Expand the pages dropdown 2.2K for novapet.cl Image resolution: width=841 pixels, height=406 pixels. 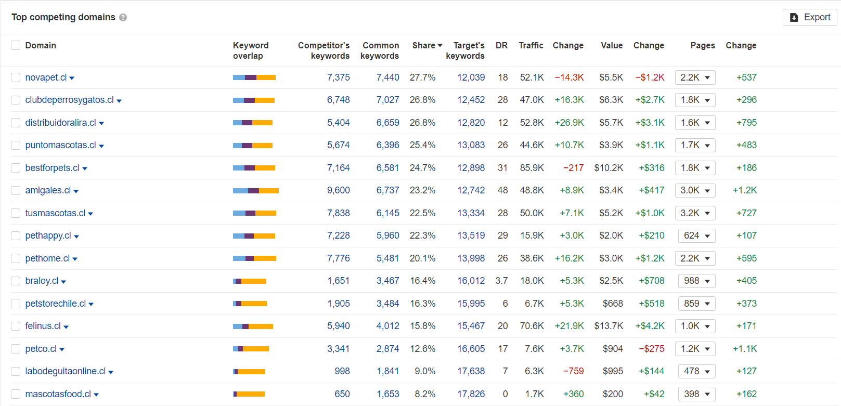coord(695,77)
